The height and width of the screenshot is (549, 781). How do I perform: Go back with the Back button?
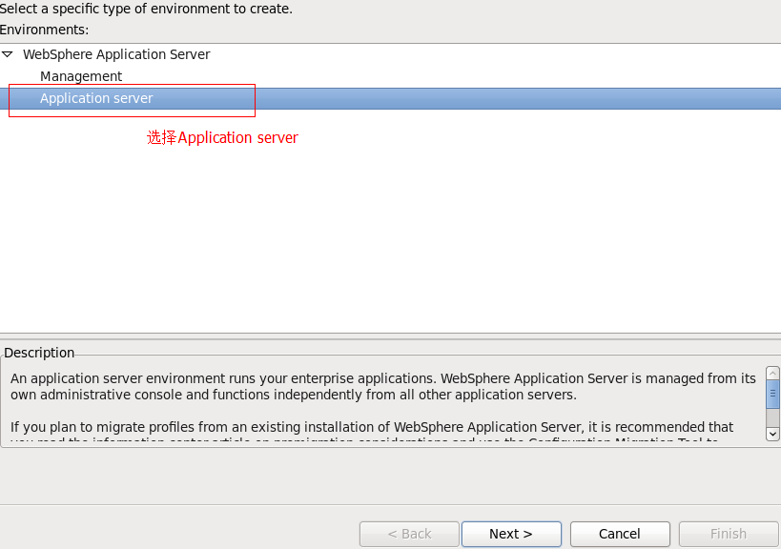(409, 534)
